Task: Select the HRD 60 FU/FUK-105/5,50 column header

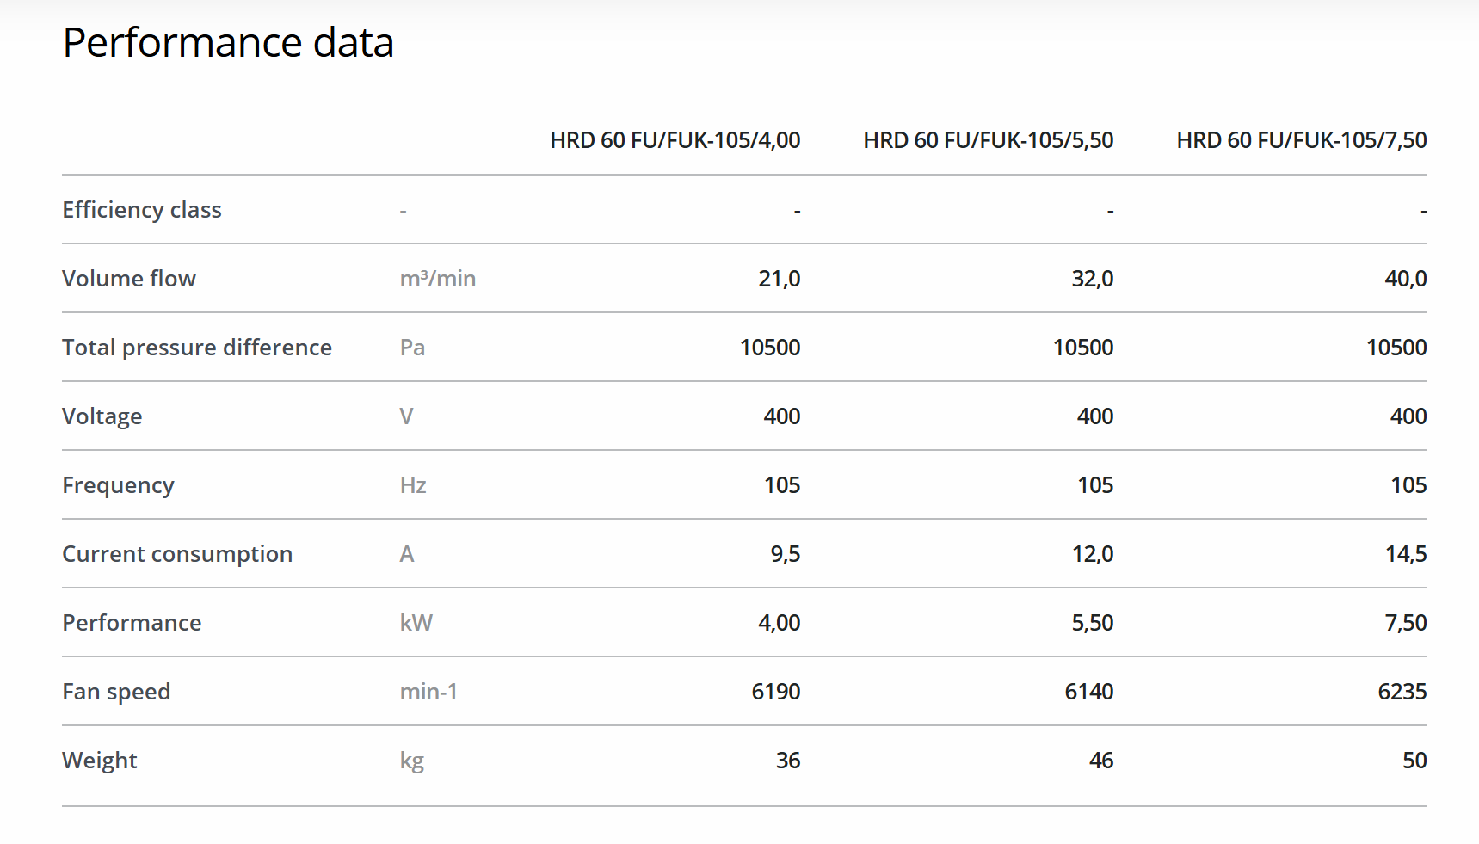Action: (988, 140)
